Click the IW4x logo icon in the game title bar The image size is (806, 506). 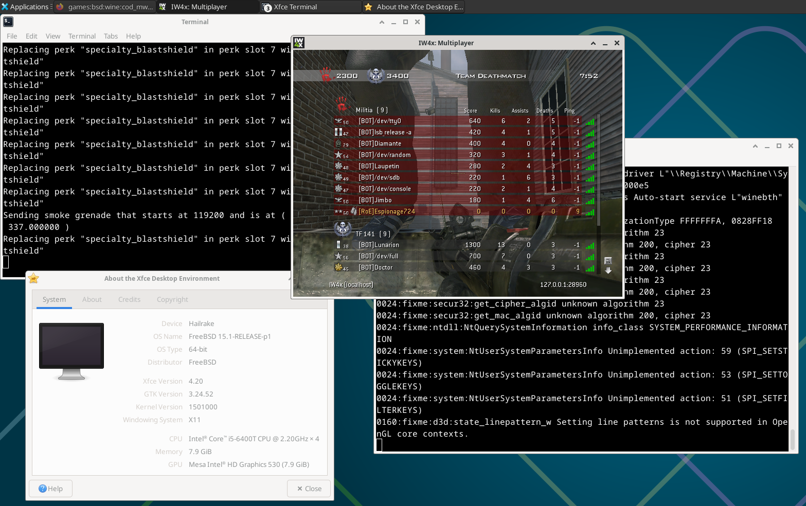click(x=299, y=43)
